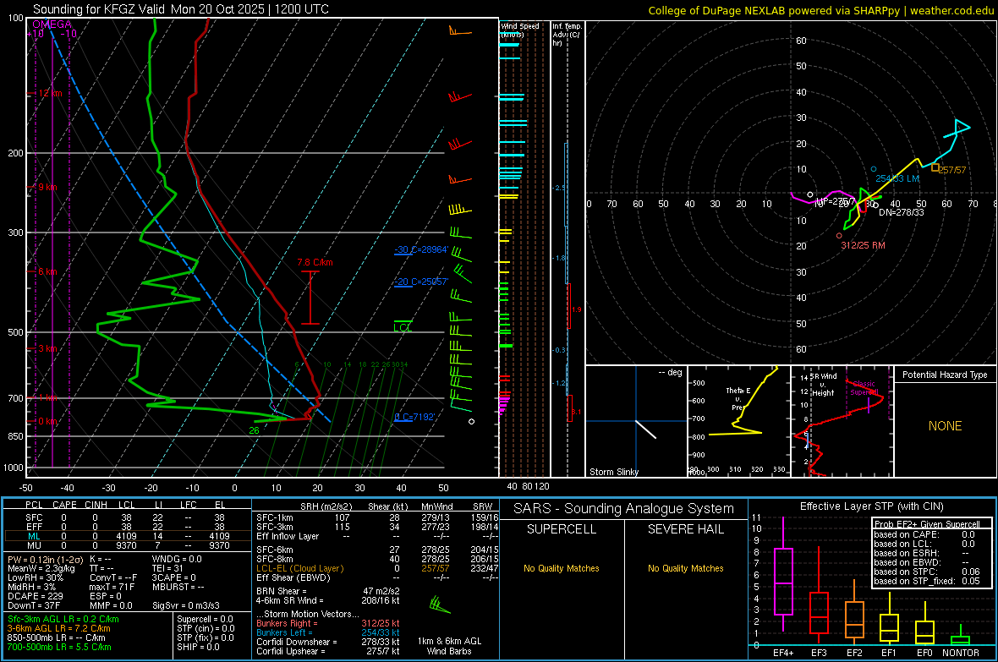
Task: Select the SFC parcel row
Action: [x=126, y=517]
